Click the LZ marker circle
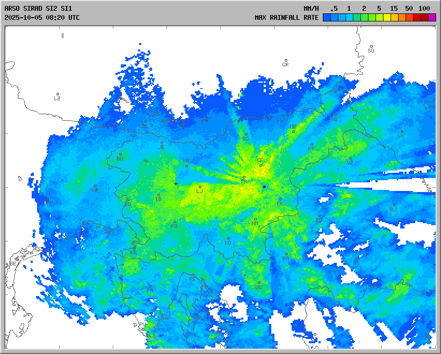This screenshot has width=441, height=354. (x=57, y=94)
